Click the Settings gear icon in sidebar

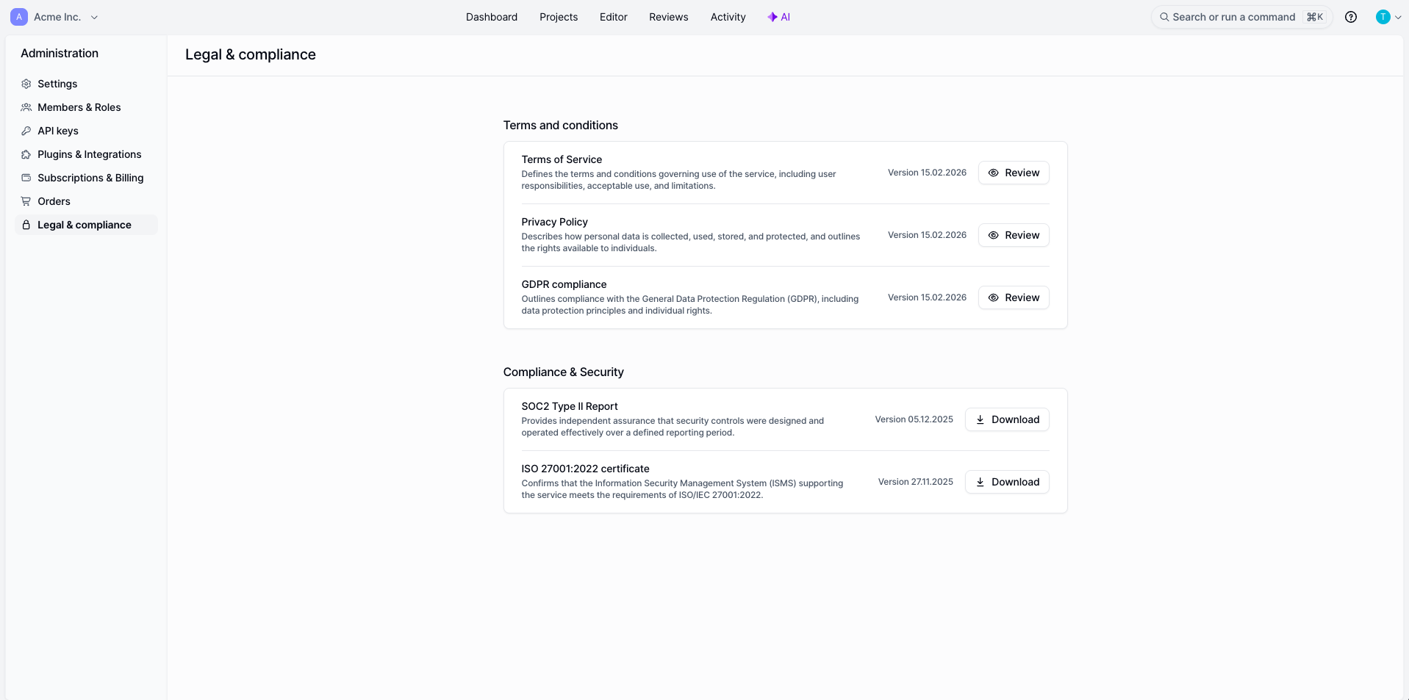click(26, 84)
